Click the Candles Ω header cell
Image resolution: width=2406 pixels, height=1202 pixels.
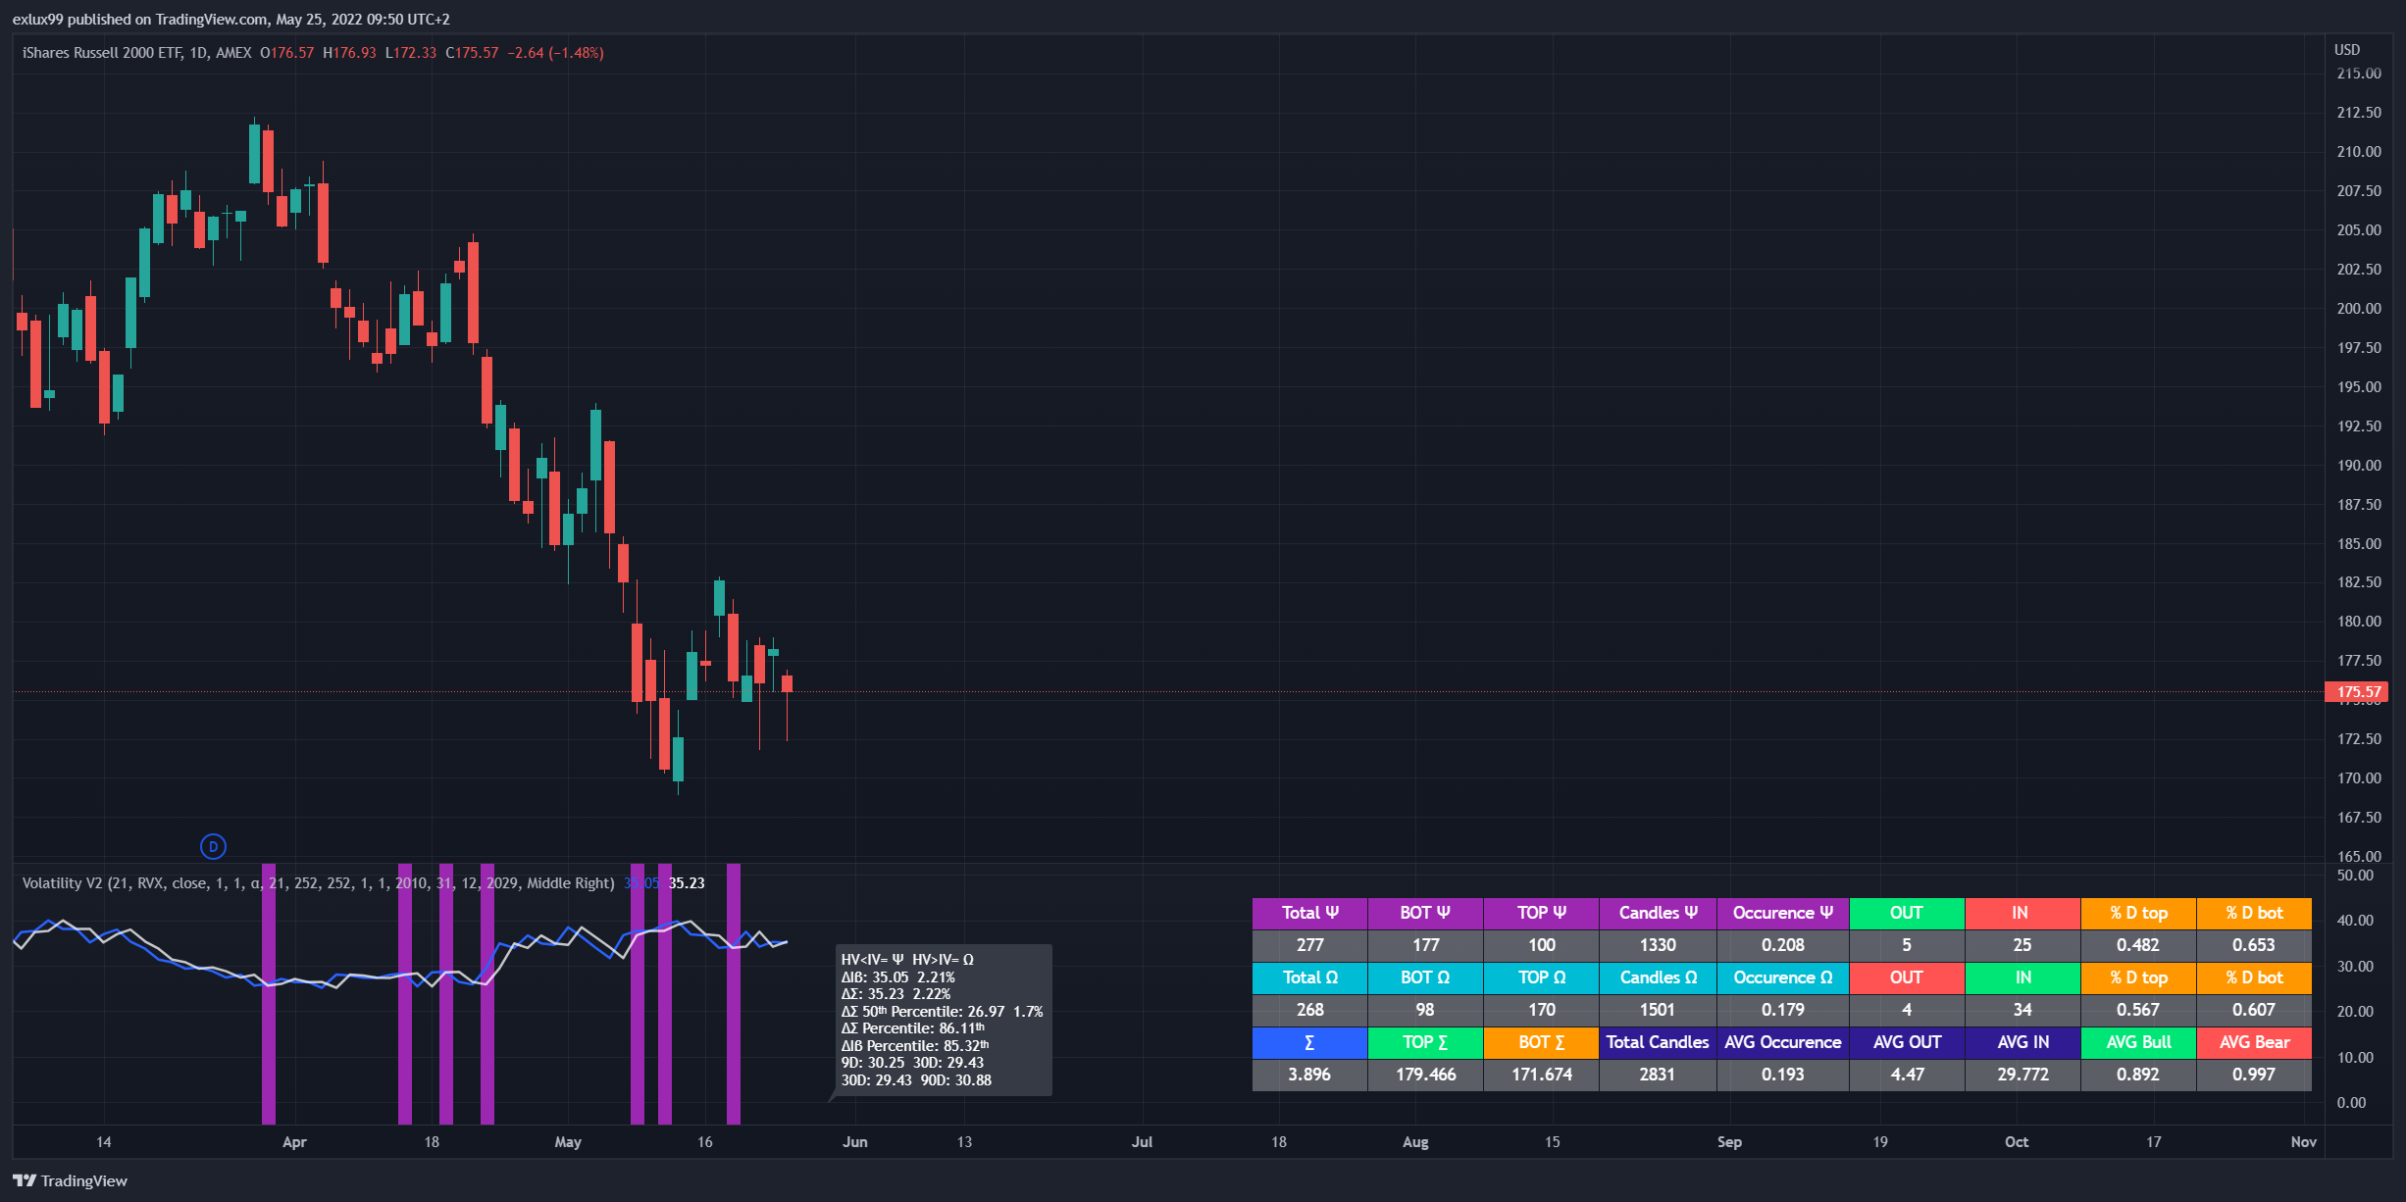point(1658,977)
